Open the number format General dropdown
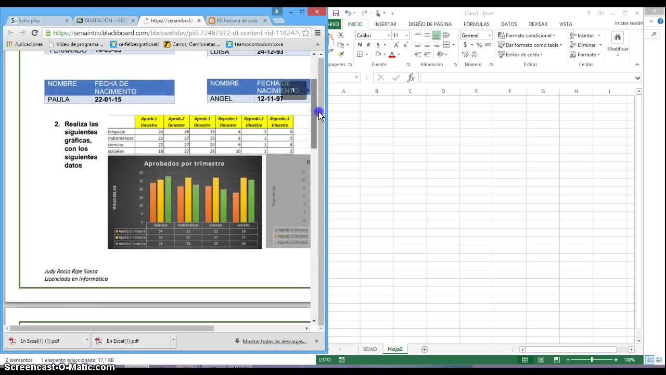The height and width of the screenshot is (375, 666). (x=490, y=35)
